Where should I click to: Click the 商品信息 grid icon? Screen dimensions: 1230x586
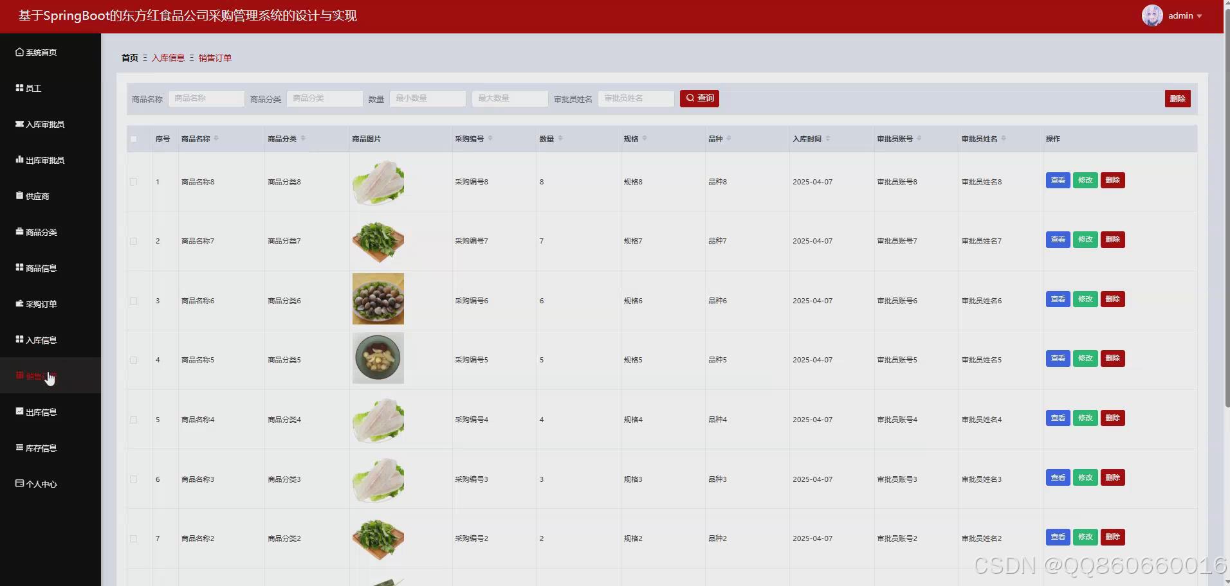(x=19, y=268)
